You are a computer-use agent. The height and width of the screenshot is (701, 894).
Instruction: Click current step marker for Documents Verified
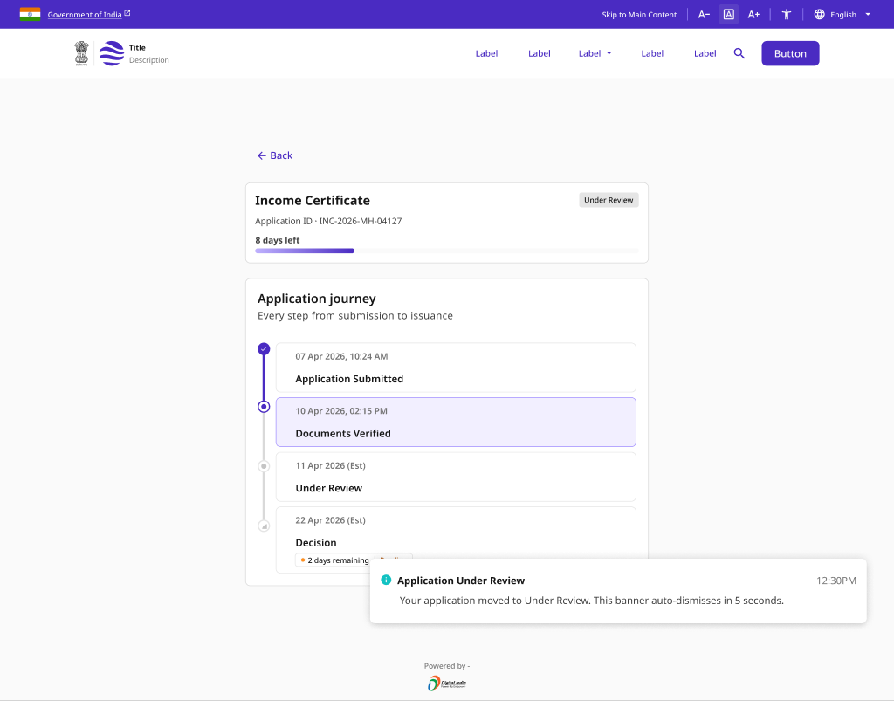(x=264, y=407)
